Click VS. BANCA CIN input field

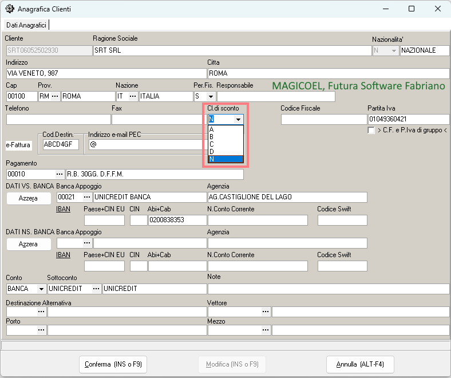(139, 220)
